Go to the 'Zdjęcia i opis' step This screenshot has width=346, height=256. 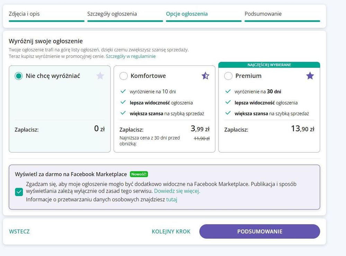27,14
